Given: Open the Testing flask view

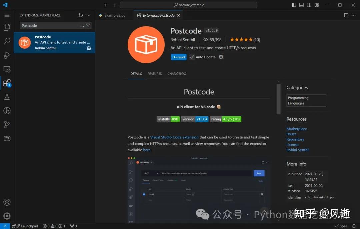Looking at the screenshot, I should [x=7, y=97].
